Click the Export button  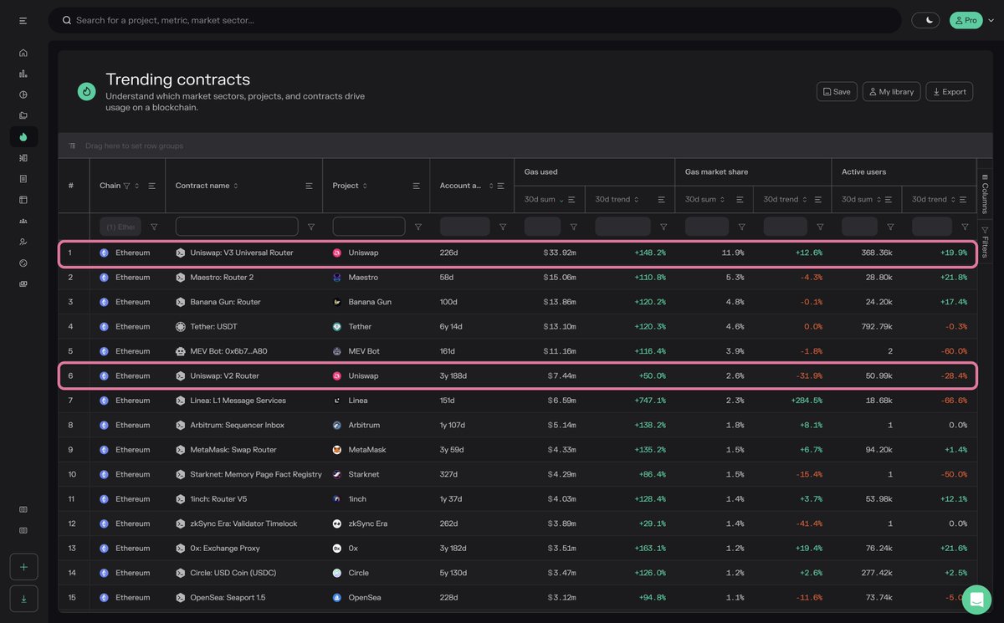pyautogui.click(x=950, y=91)
